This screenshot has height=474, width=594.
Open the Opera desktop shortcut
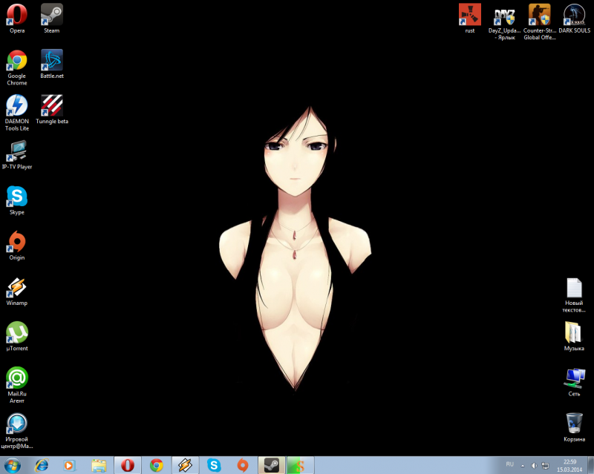tap(16, 18)
